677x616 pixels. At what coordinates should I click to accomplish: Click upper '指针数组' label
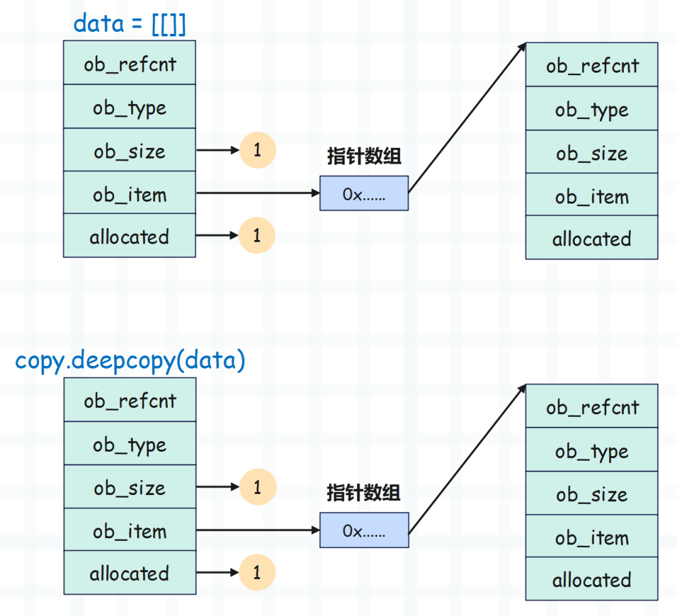pos(364,156)
